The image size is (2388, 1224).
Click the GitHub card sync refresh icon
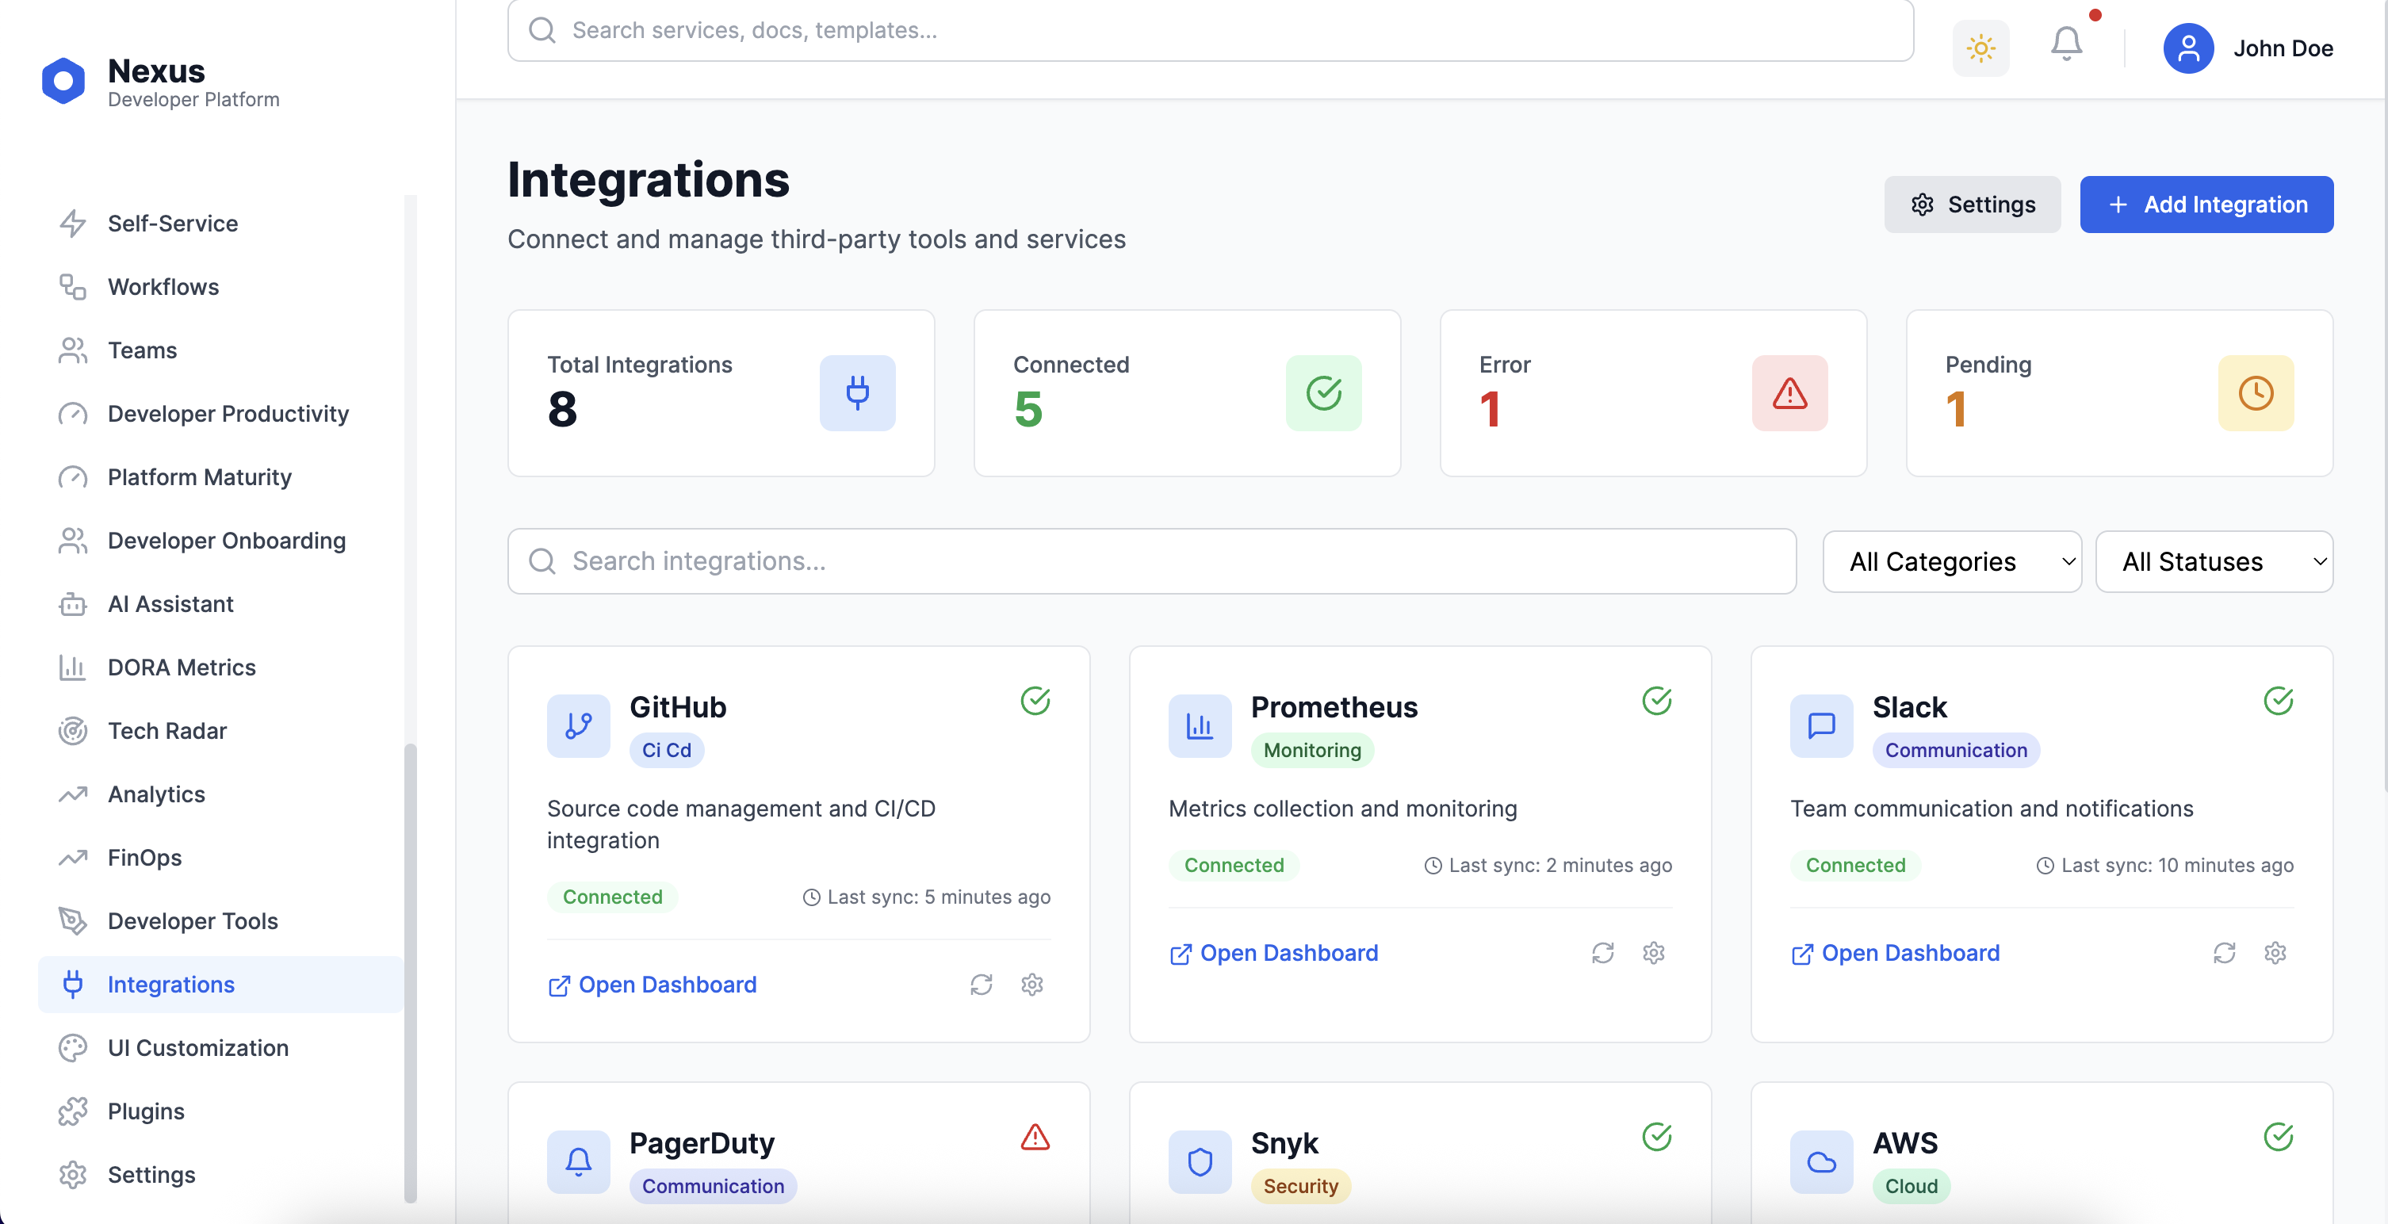981,984
